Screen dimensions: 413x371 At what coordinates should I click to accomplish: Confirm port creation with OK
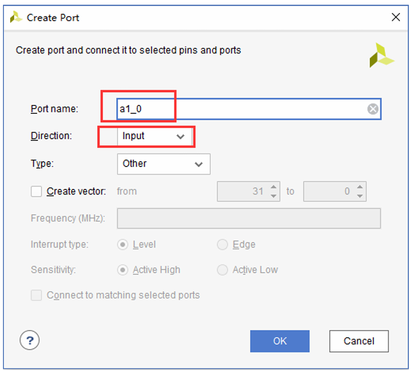tap(280, 341)
